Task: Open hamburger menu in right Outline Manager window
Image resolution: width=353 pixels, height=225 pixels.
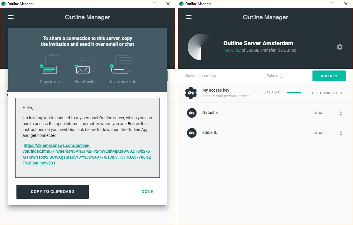Action: point(189,17)
